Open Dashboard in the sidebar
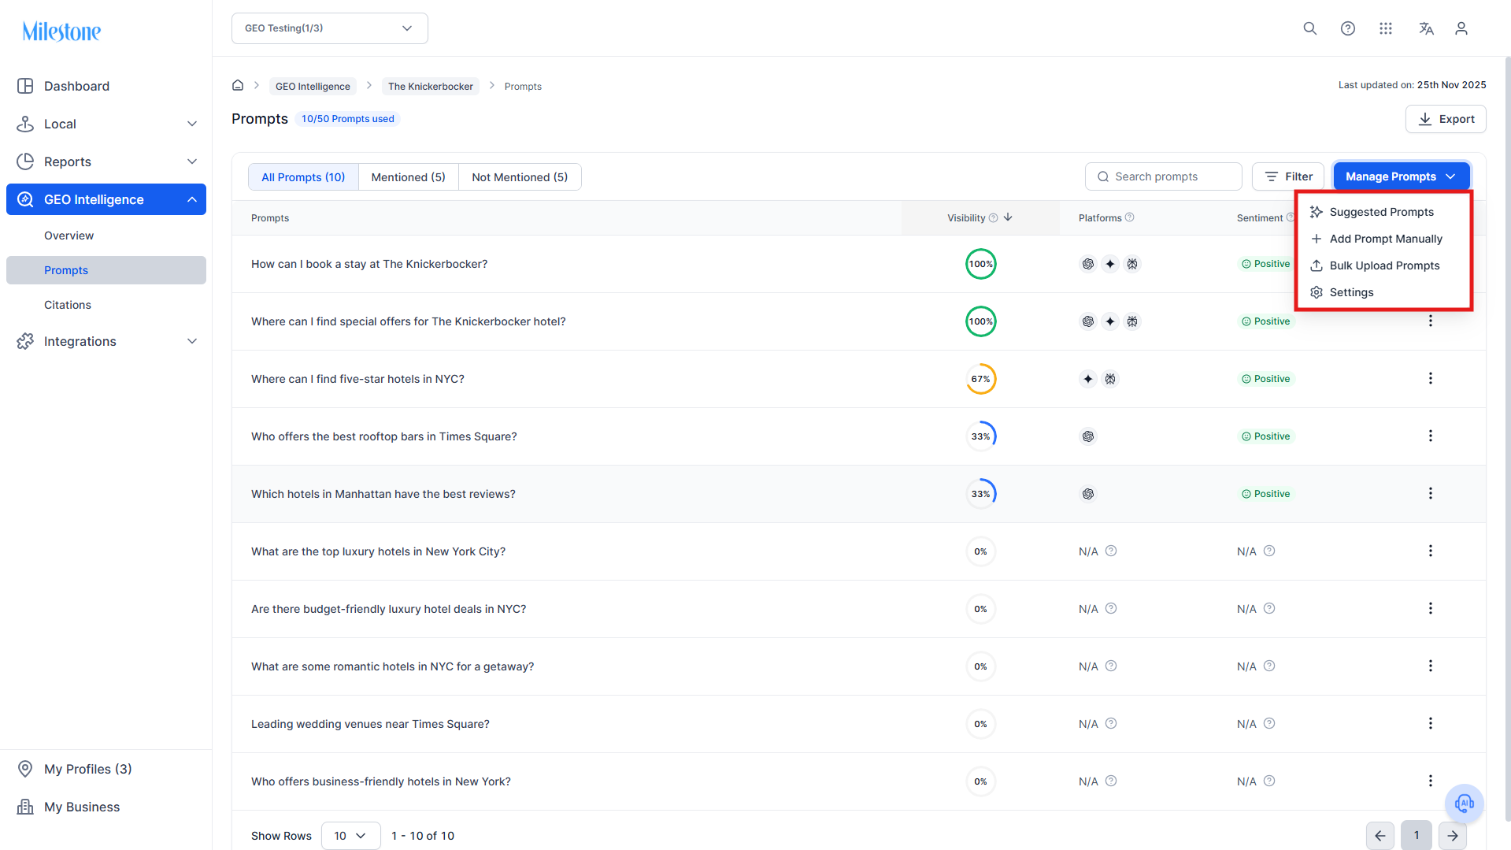Viewport: 1511px width, 850px height. tap(106, 86)
